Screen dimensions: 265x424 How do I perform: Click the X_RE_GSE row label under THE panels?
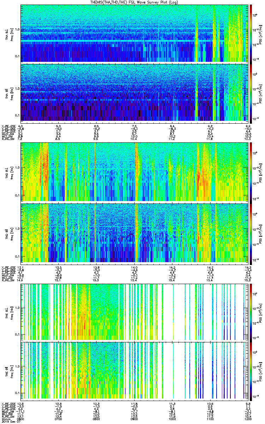pos(8,404)
